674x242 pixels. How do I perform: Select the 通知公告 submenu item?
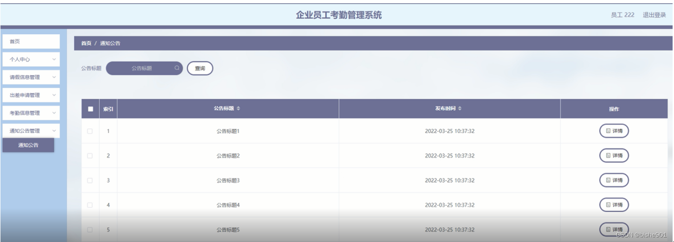(x=28, y=145)
